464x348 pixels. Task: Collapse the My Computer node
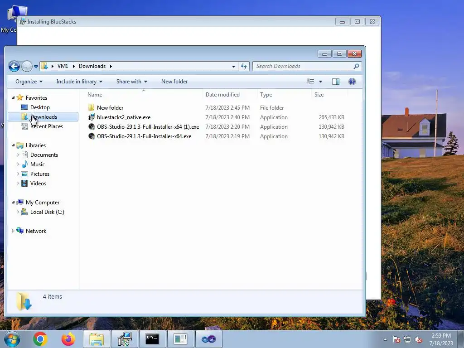(x=13, y=203)
